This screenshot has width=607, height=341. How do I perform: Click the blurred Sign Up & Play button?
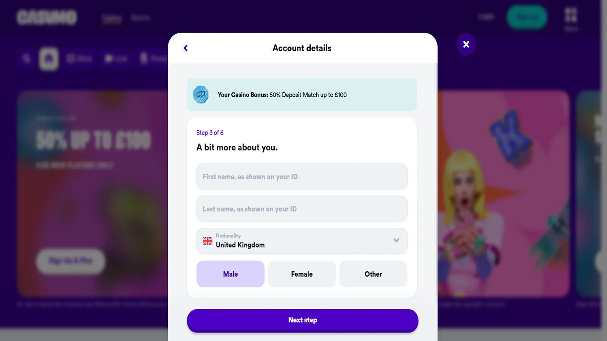click(x=71, y=261)
